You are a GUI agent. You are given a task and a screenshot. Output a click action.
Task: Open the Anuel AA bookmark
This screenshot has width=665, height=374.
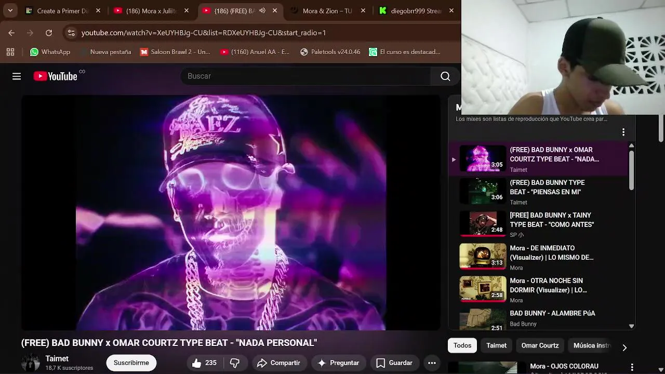coord(255,52)
